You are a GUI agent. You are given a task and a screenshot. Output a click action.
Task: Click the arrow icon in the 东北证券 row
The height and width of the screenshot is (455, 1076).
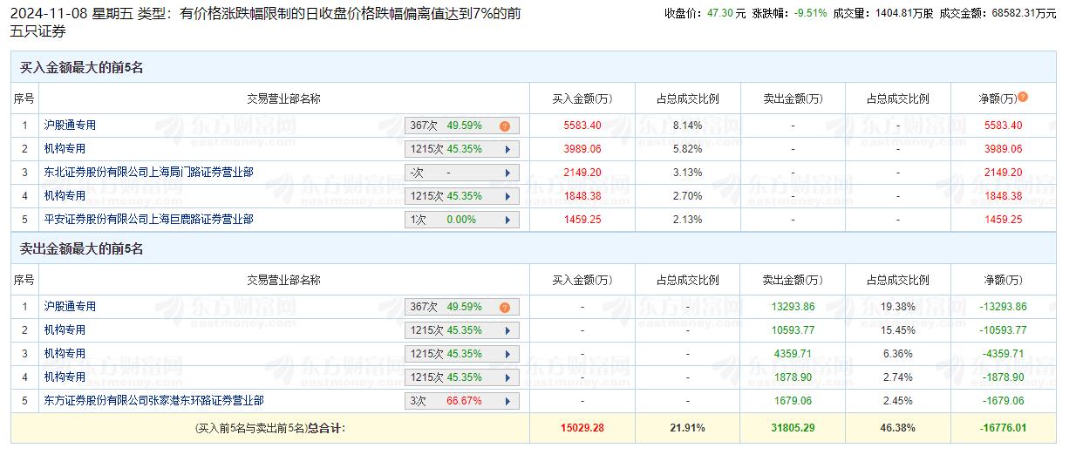click(507, 173)
